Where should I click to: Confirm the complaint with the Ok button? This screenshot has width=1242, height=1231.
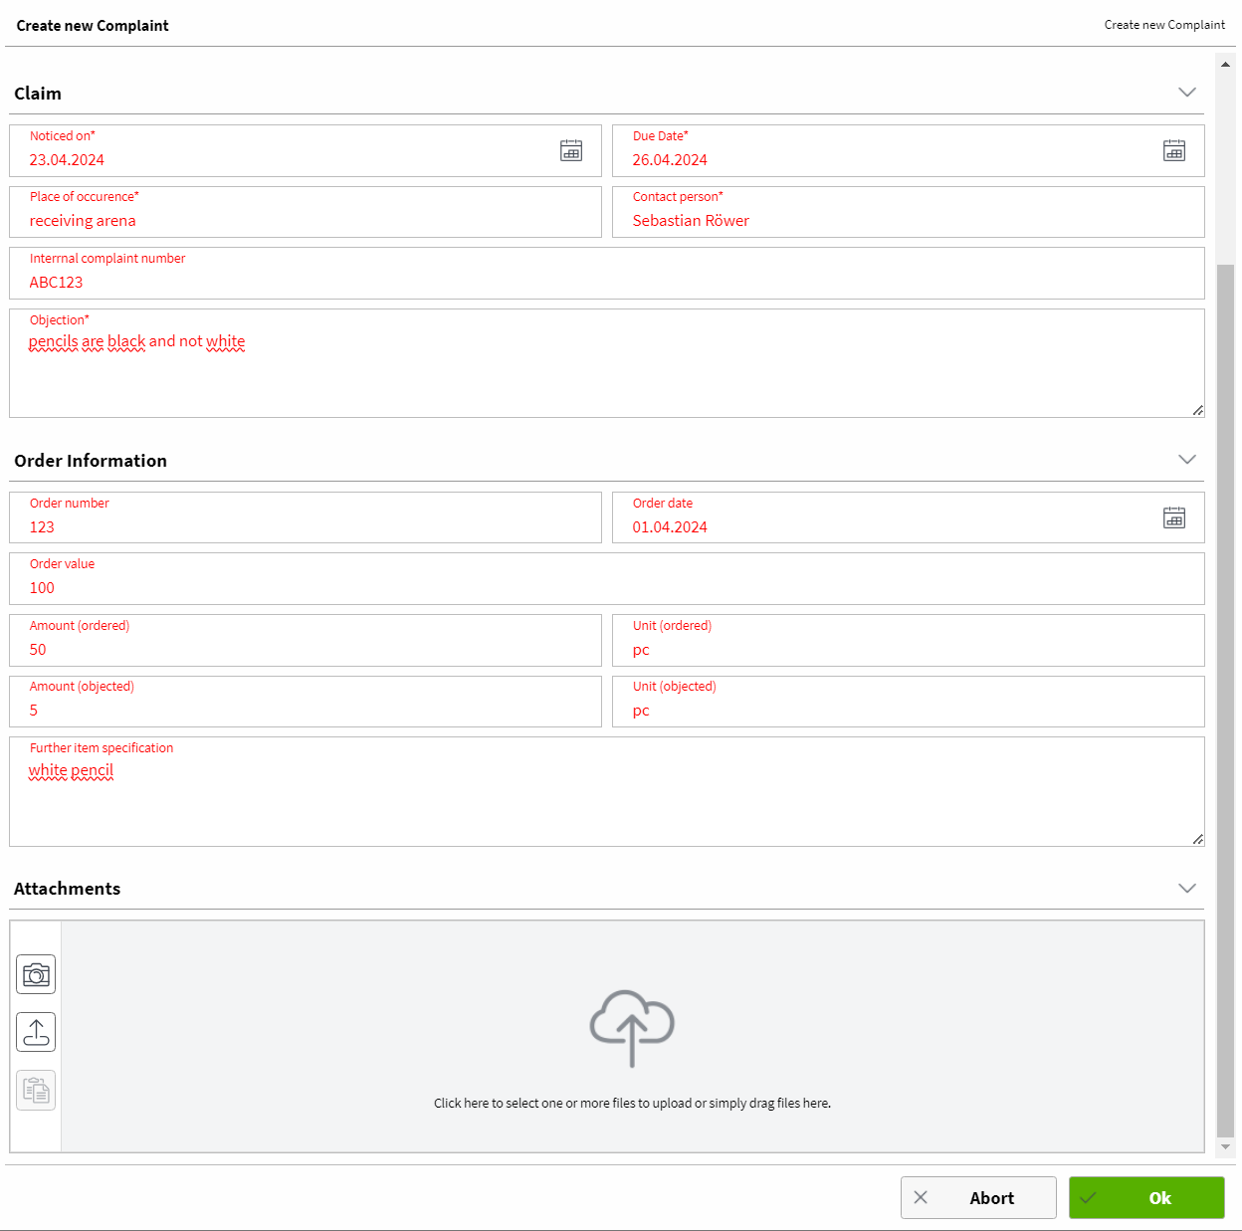(x=1146, y=1197)
